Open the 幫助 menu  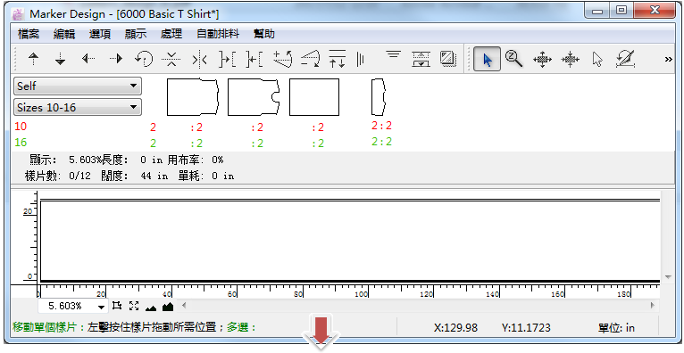click(x=264, y=34)
